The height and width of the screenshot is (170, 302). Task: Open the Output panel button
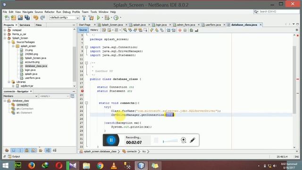(x=14, y=156)
